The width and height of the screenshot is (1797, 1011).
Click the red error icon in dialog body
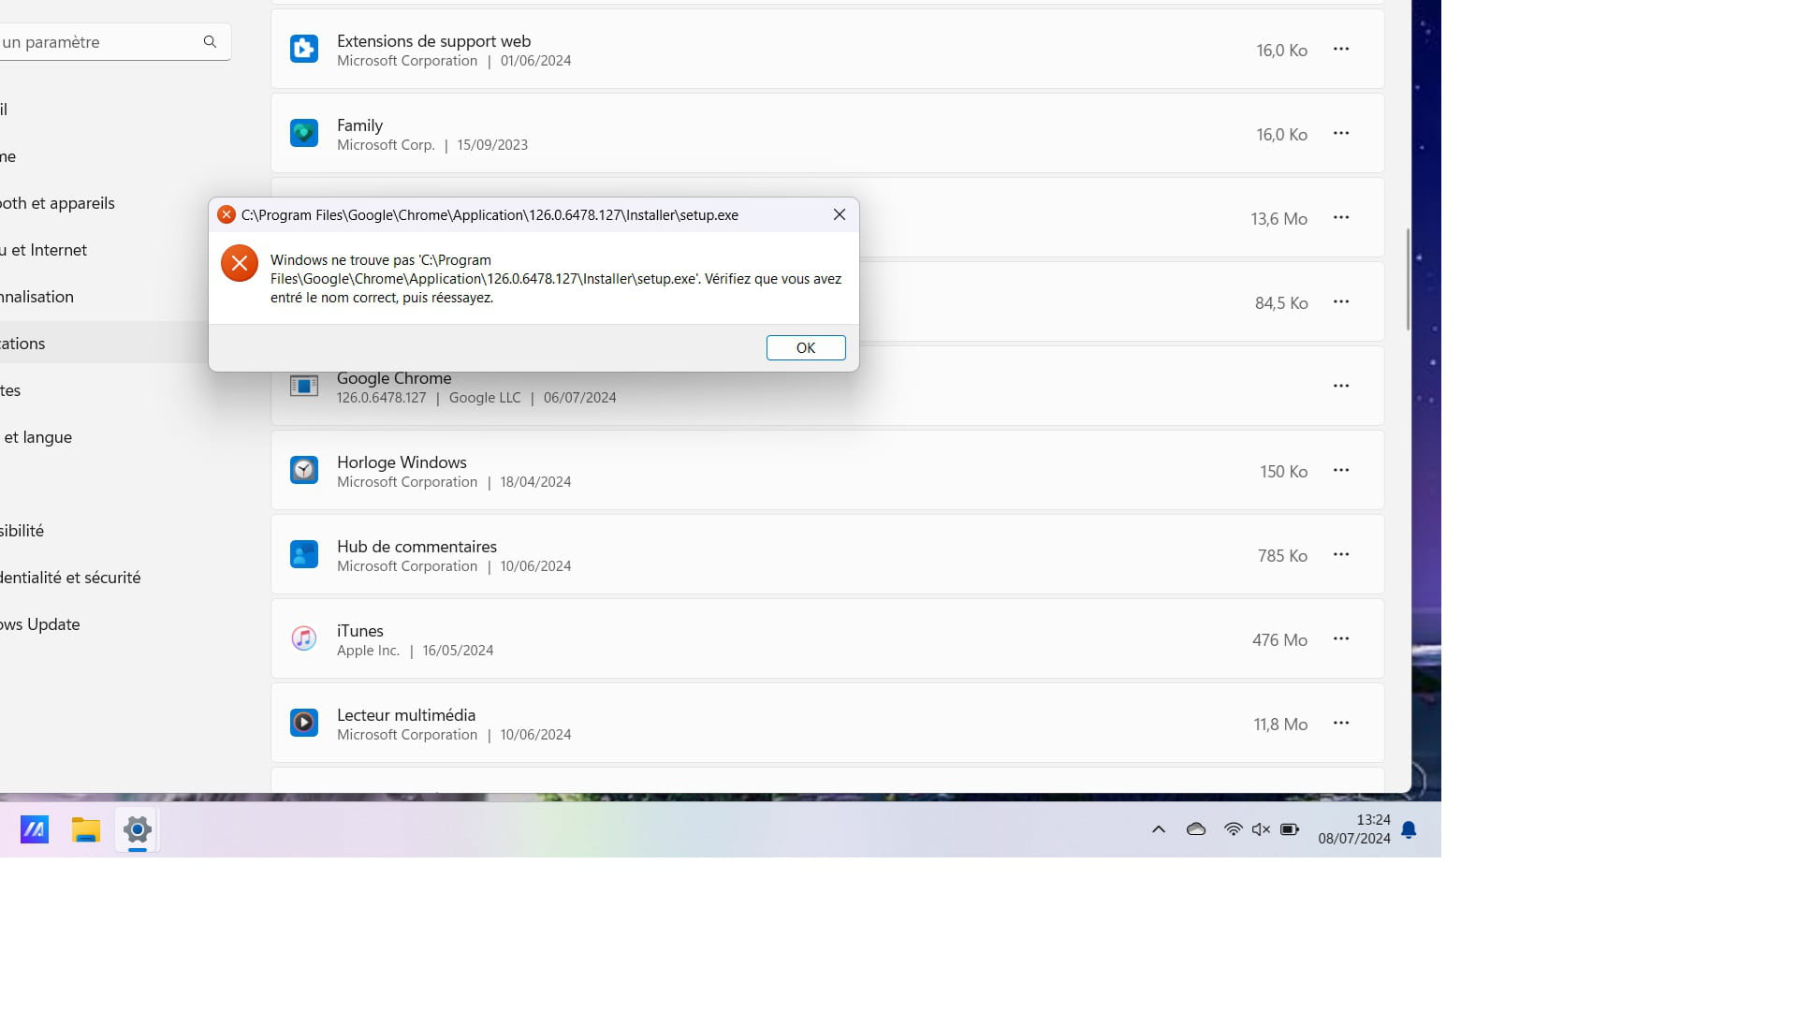tap(240, 263)
